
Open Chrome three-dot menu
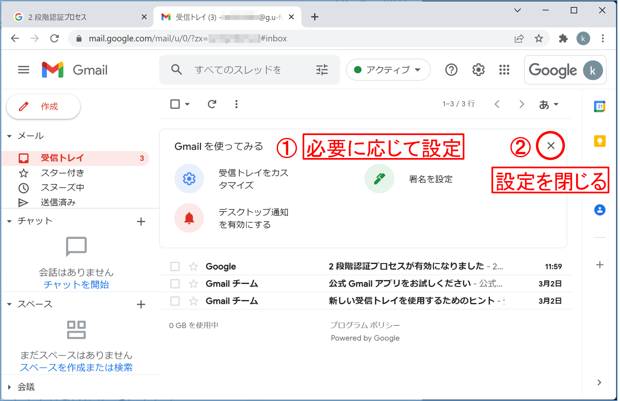[603, 39]
